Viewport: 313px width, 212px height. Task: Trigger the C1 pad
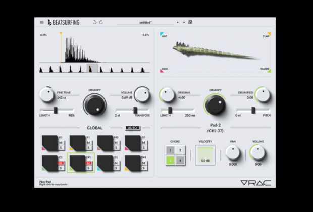tap(49, 163)
